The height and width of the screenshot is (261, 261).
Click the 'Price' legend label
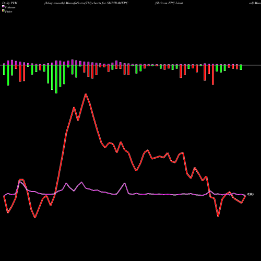(x=8, y=11)
